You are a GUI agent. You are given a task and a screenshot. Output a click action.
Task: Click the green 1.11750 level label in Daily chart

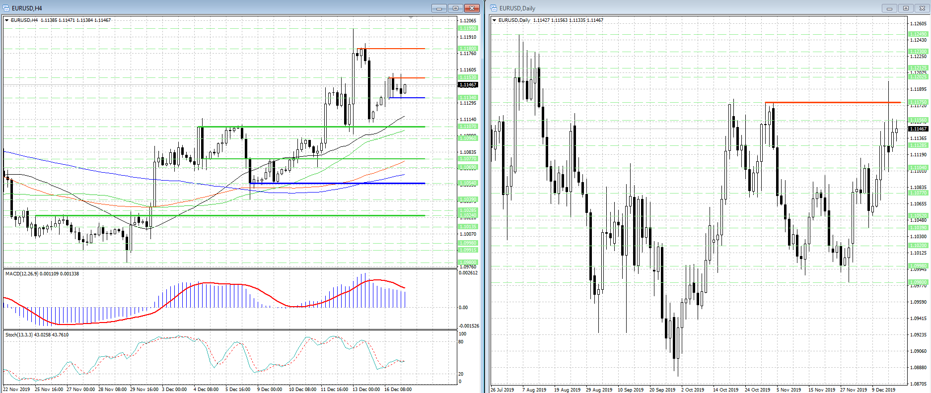(918, 102)
